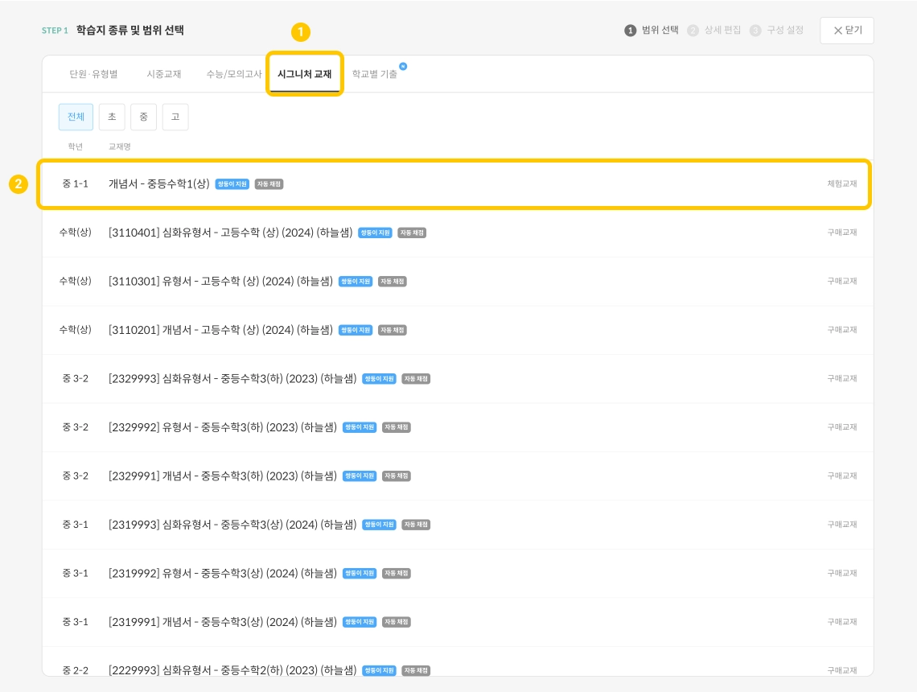Click step 1 범위 선택 indicator
The width and height of the screenshot is (917, 692).
click(652, 31)
